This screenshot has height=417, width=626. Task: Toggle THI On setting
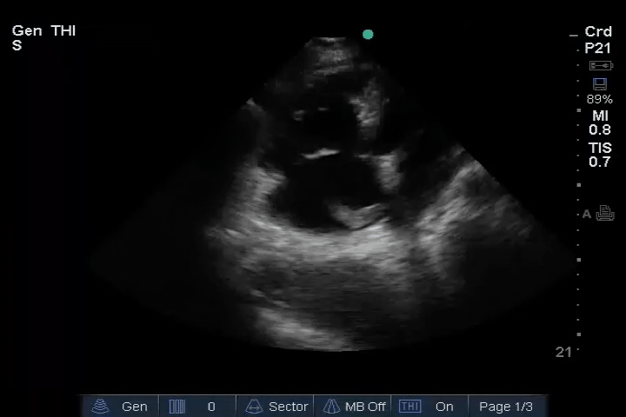[x=444, y=407]
